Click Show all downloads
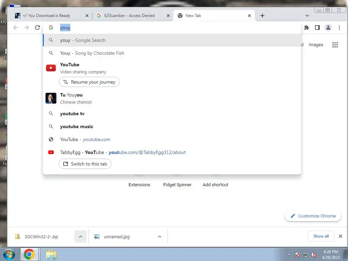The width and height of the screenshot is (348, 261). coord(321,236)
